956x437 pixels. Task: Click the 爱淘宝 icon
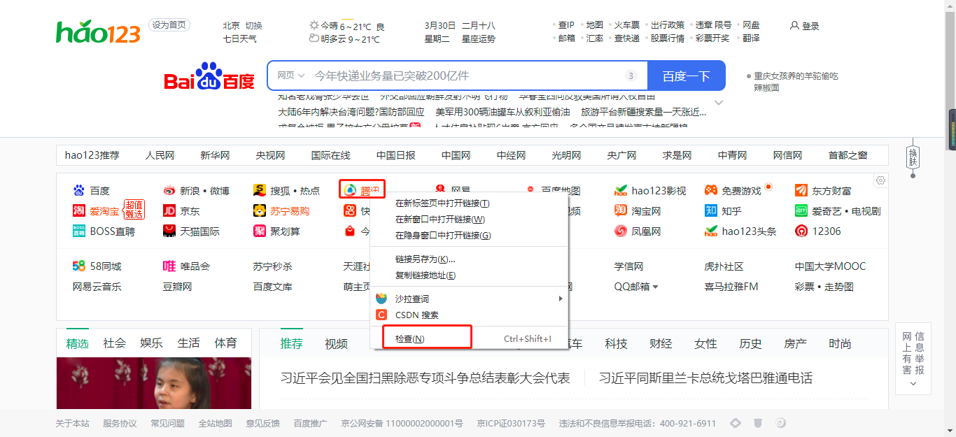click(x=78, y=210)
